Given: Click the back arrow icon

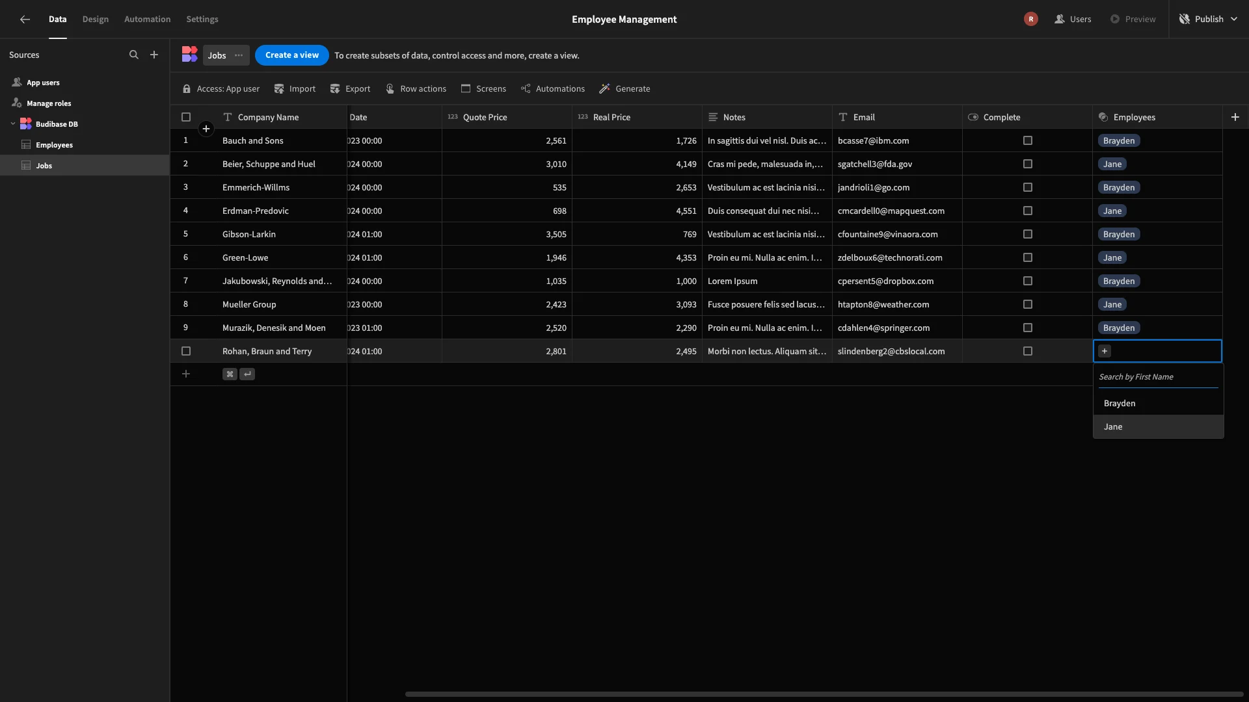Looking at the screenshot, I should pos(25,19).
